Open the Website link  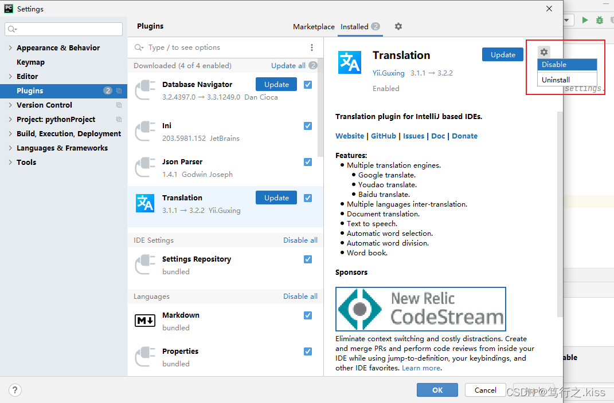(x=350, y=136)
